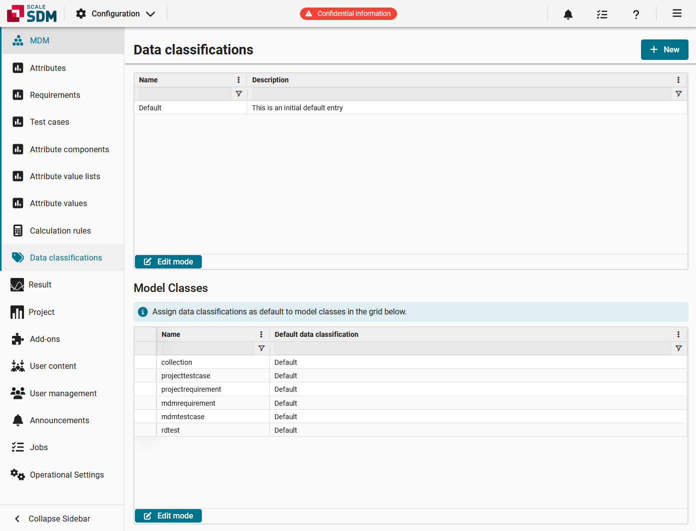
Task: Open User management in sidebar
Action: point(62,393)
